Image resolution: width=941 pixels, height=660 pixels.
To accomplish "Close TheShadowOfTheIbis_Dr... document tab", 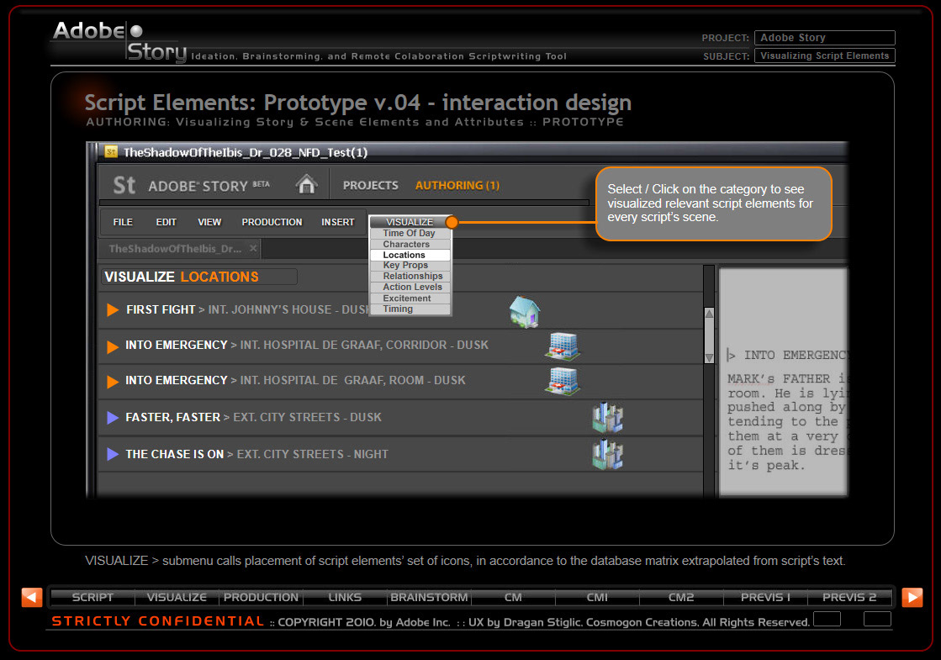I will pyautogui.click(x=253, y=248).
